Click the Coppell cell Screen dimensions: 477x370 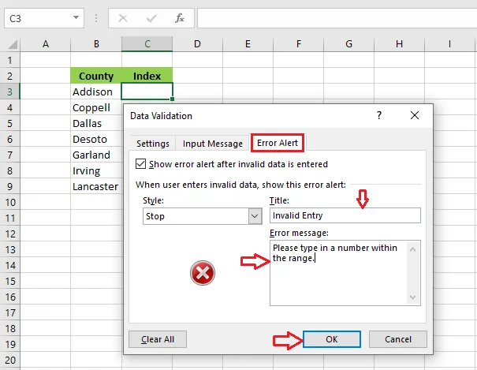pos(96,107)
